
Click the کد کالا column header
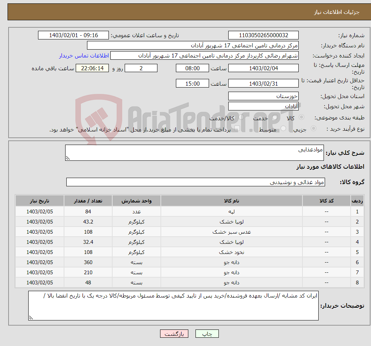coord(327,201)
